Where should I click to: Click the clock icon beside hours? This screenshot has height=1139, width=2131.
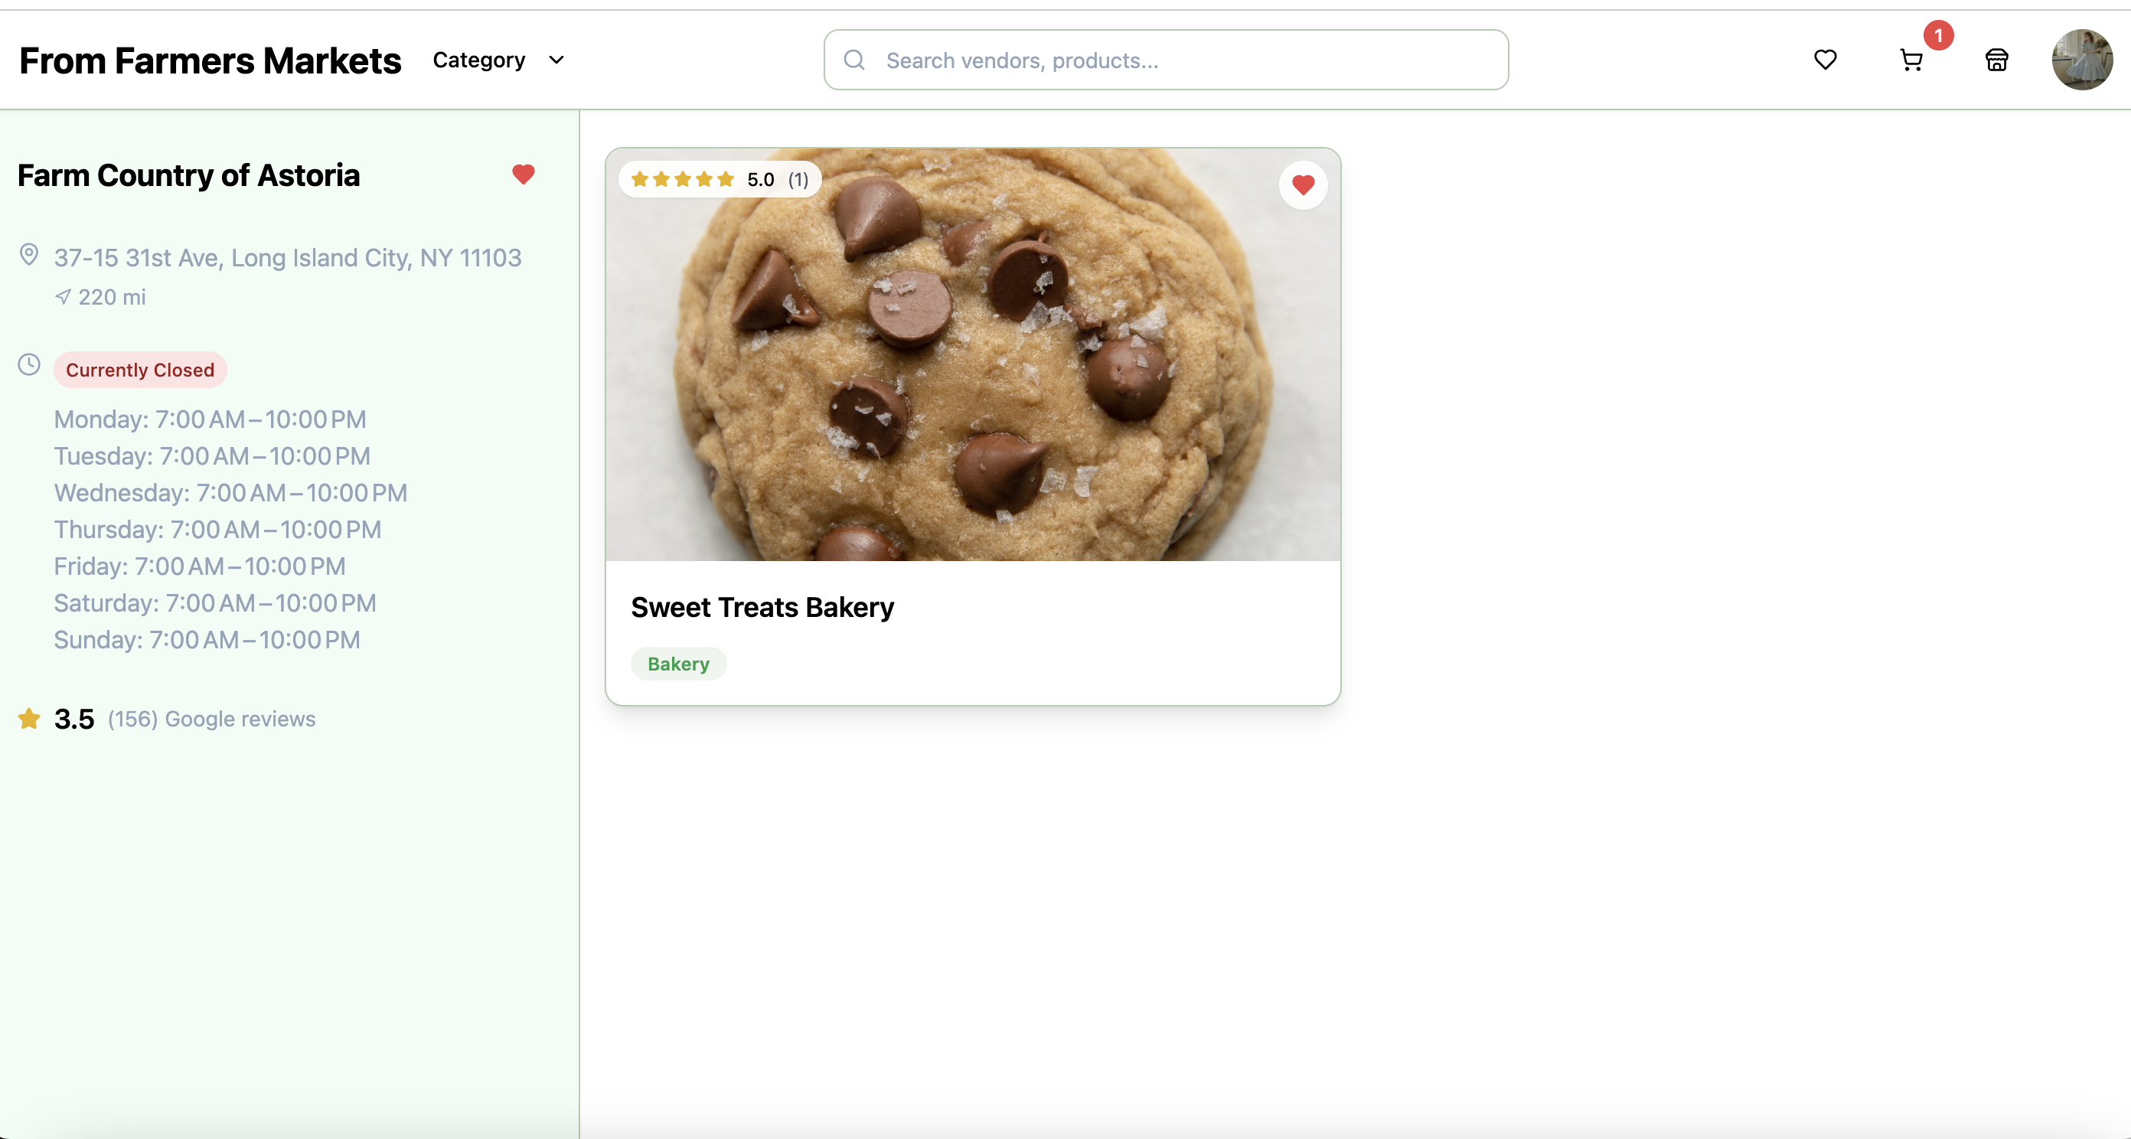point(29,365)
